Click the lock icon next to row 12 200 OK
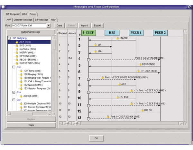Screen dimensions: 193x150 (142, 110)
